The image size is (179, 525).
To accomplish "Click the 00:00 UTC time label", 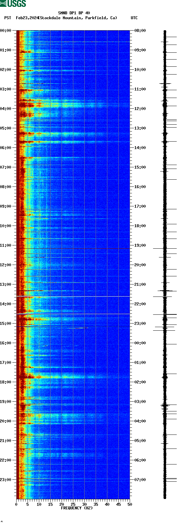I will 140,343.
